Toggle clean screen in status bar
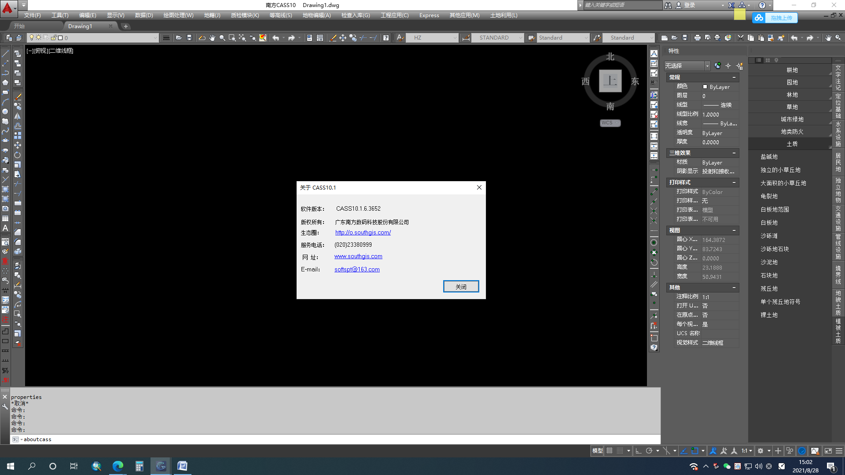Viewport: 845px width, 475px height. [828, 451]
